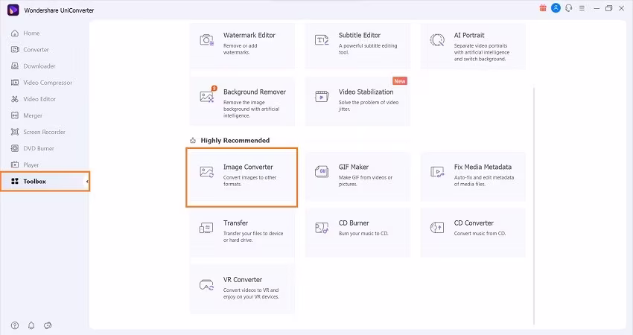Open the gift box promotions icon

click(542, 8)
